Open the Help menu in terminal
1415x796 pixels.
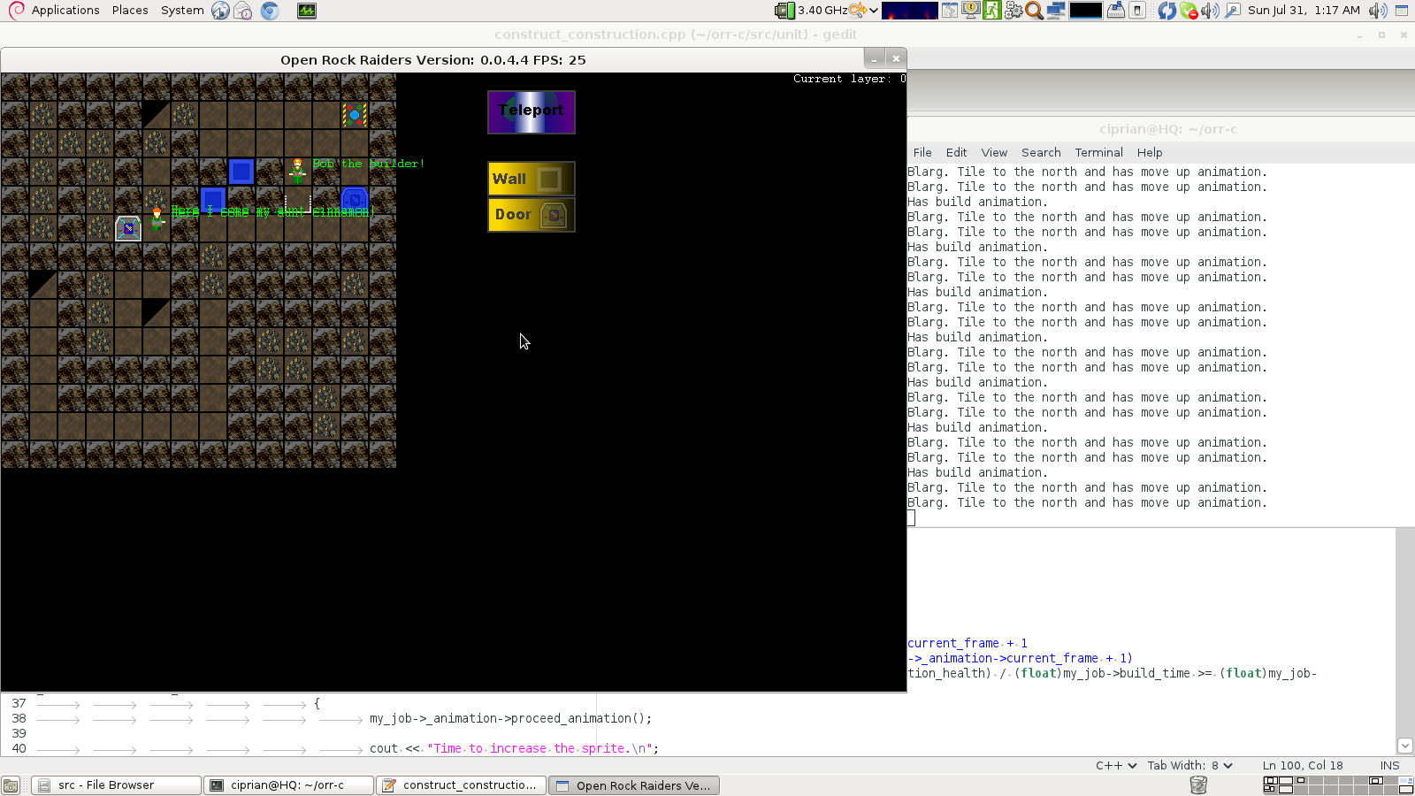click(x=1150, y=152)
